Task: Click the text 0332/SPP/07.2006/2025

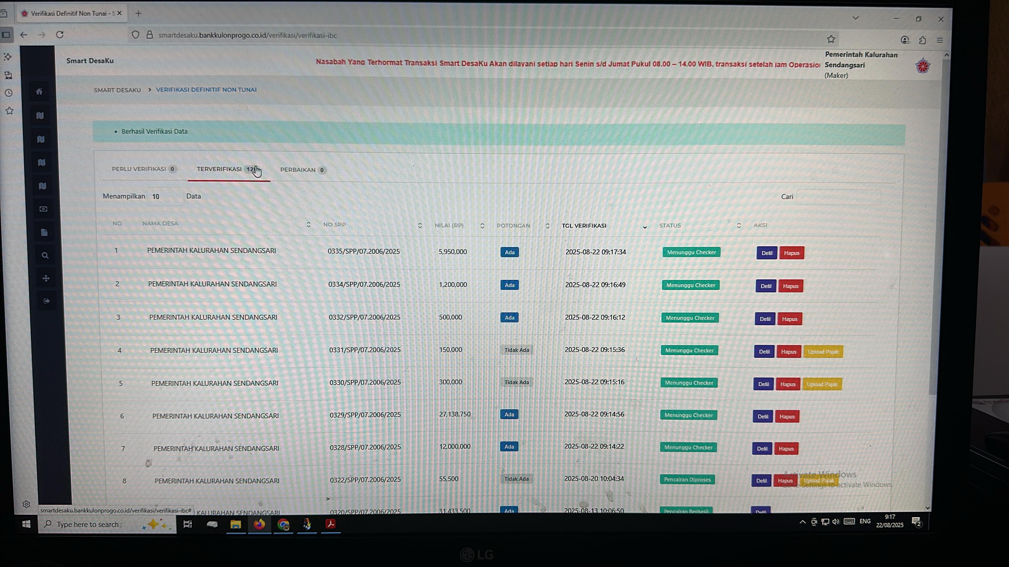Action: coord(365,317)
